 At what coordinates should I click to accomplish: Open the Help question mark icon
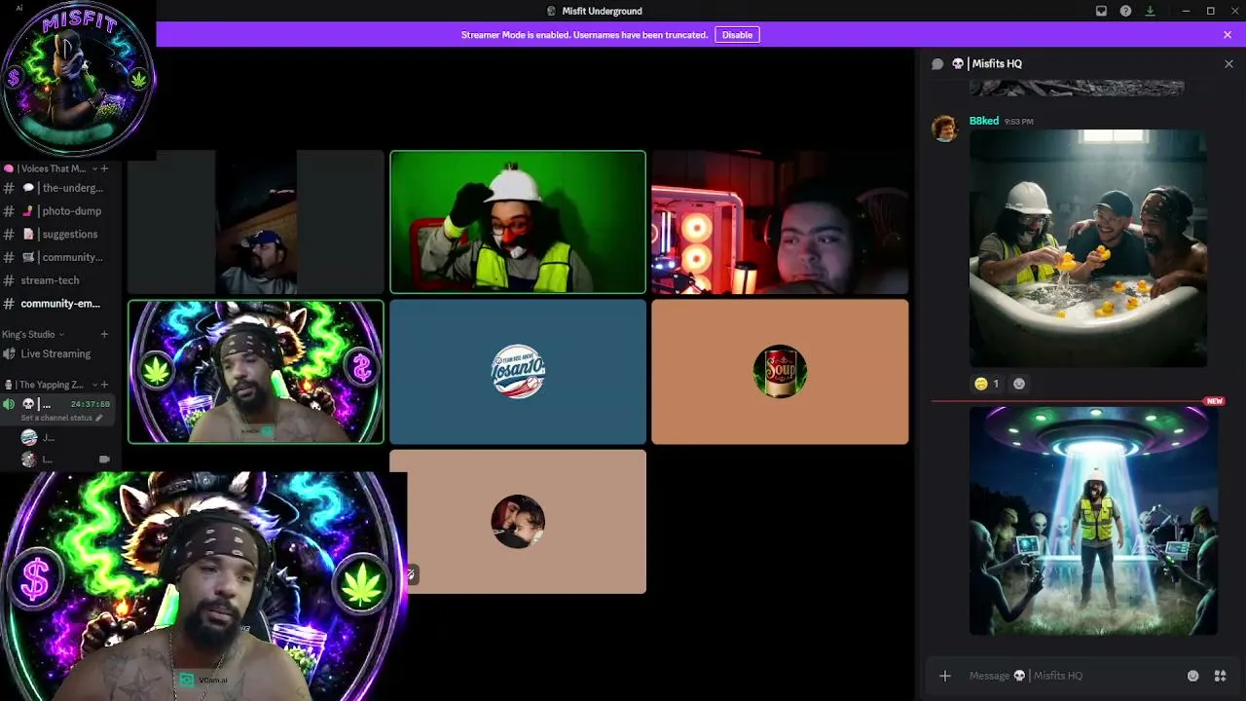(1125, 11)
